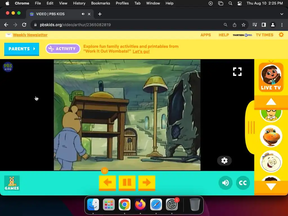Open TV TIMES schedule
The image size is (288, 216).
point(264,35)
